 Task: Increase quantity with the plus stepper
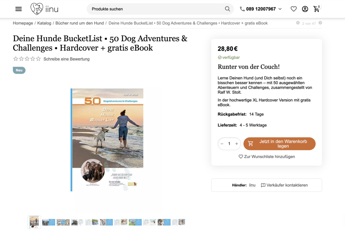pos(236,144)
